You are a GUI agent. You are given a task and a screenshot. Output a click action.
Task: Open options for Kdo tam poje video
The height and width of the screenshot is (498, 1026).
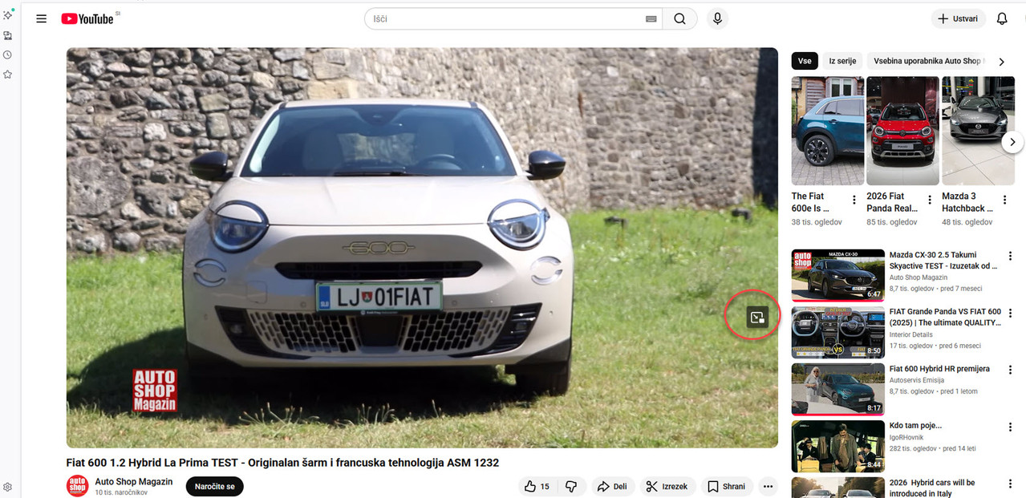(1010, 427)
